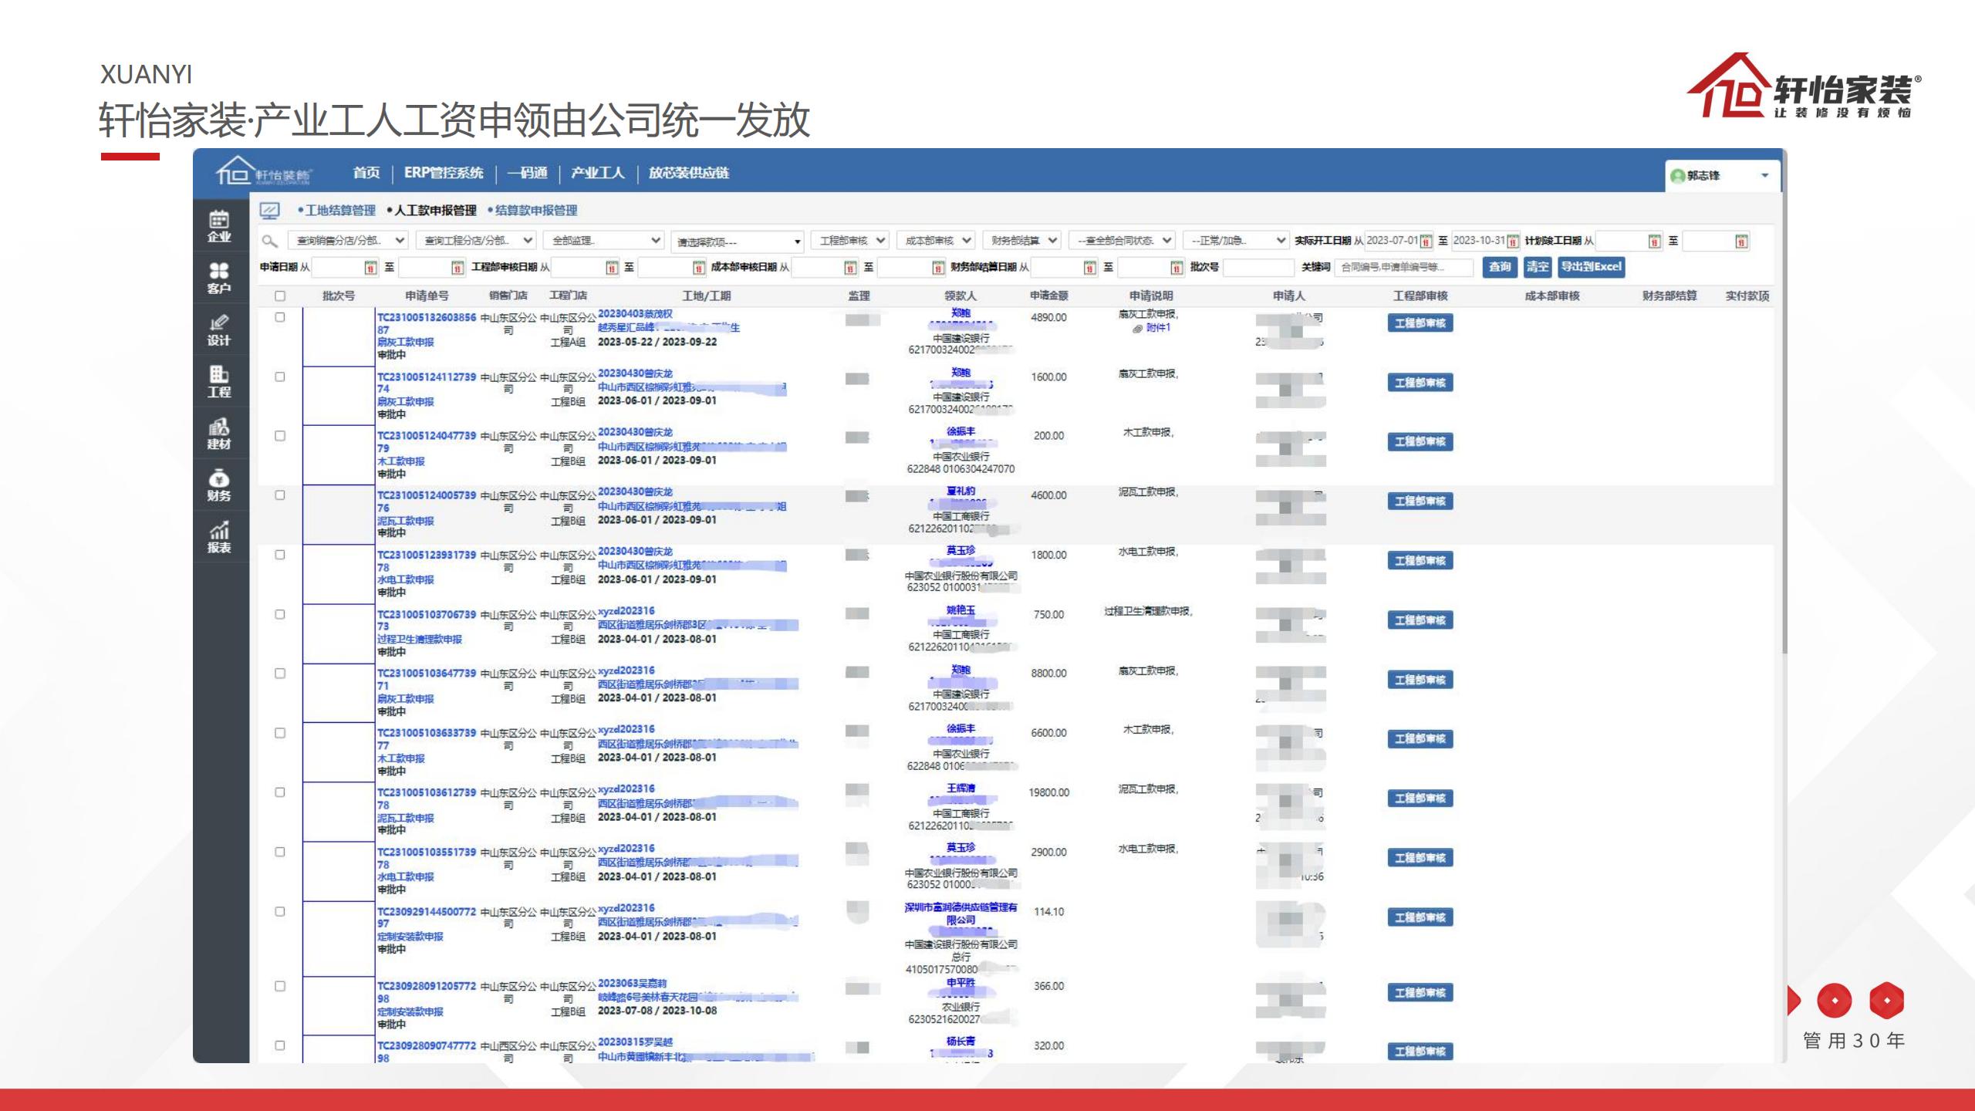Click the user avatar icon beside 郭志锋
Viewport: 1975px width, 1111px height.
1677,176
